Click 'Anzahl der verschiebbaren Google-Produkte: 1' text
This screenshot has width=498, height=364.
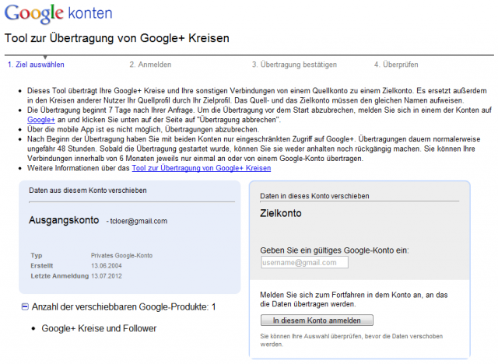124,307
